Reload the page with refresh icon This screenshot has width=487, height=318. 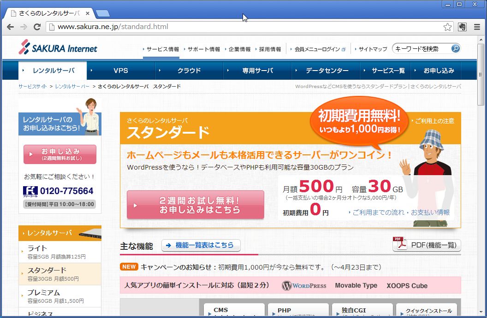click(x=37, y=27)
